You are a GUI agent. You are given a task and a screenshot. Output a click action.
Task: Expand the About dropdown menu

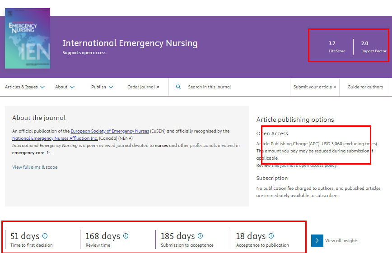pos(65,87)
